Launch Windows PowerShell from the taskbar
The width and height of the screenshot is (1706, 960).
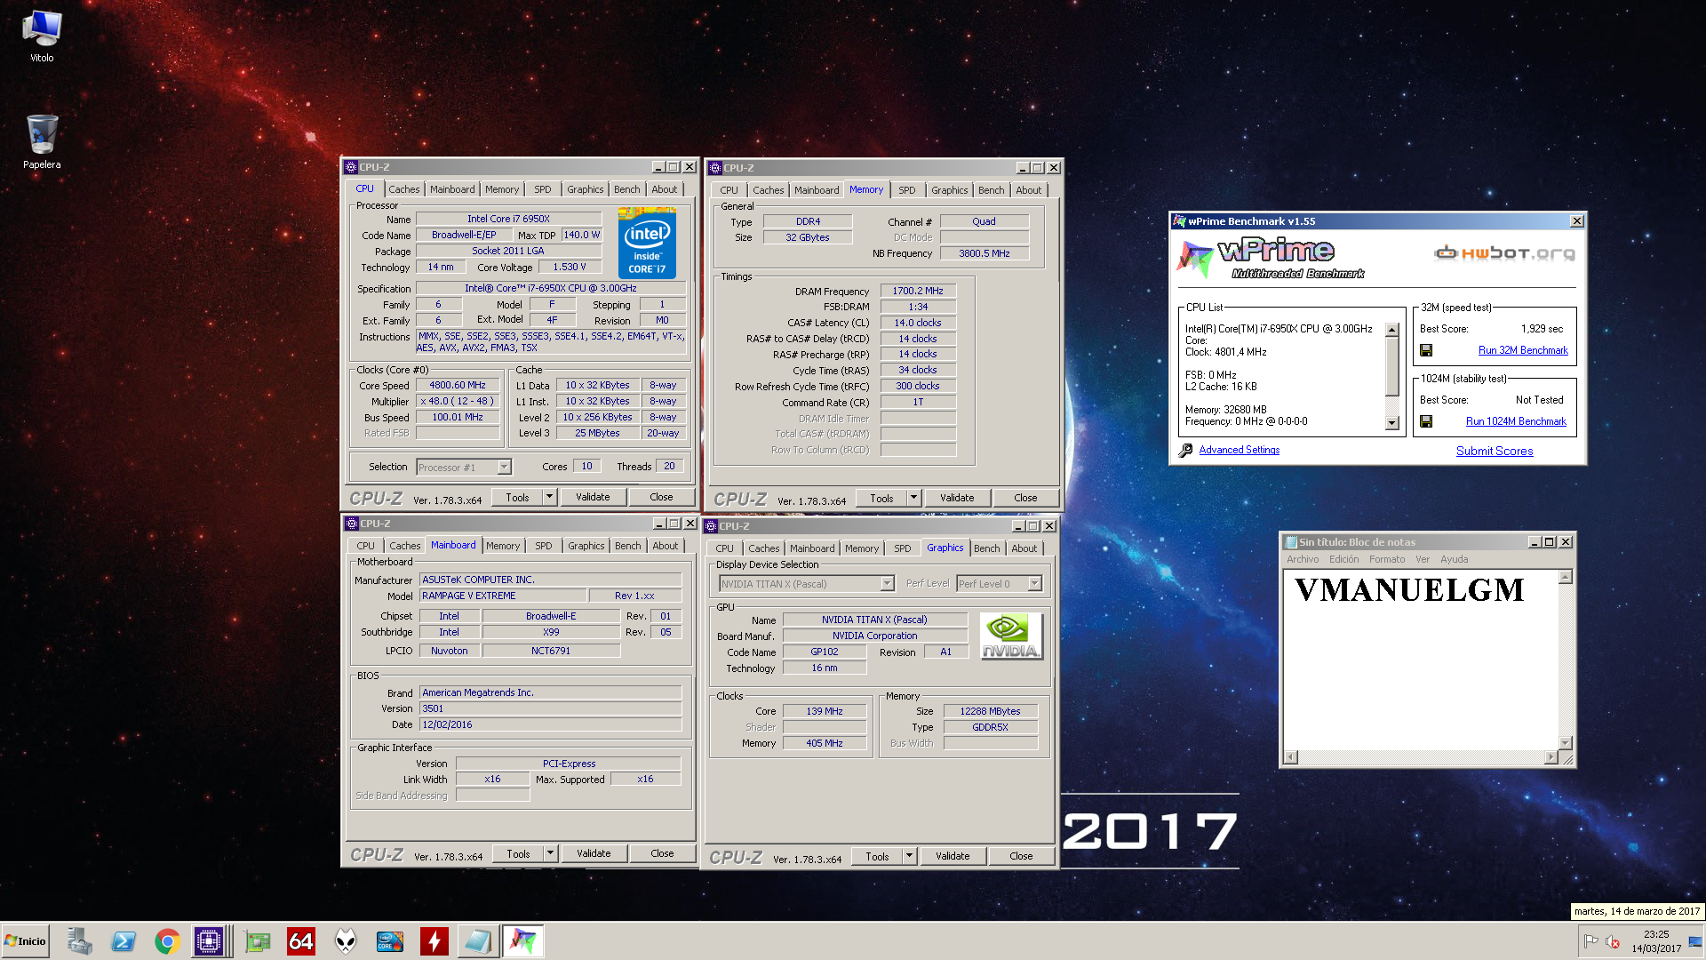point(124,941)
